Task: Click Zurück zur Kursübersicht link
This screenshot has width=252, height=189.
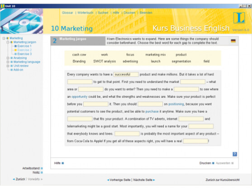Action: (223, 180)
